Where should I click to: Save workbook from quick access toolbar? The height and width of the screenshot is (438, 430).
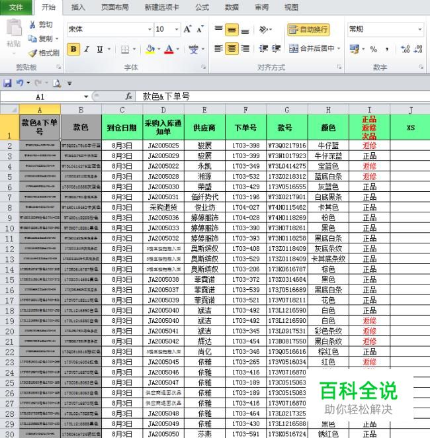point(7,83)
